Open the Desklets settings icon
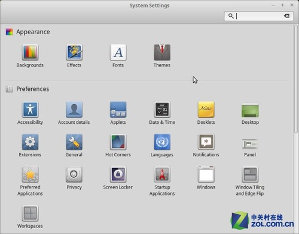The width and height of the screenshot is (299, 234). (206, 110)
